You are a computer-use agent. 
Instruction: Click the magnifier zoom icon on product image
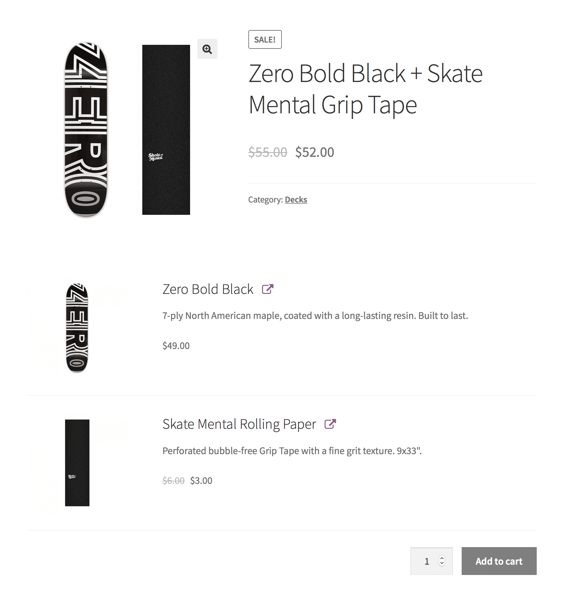point(207,49)
